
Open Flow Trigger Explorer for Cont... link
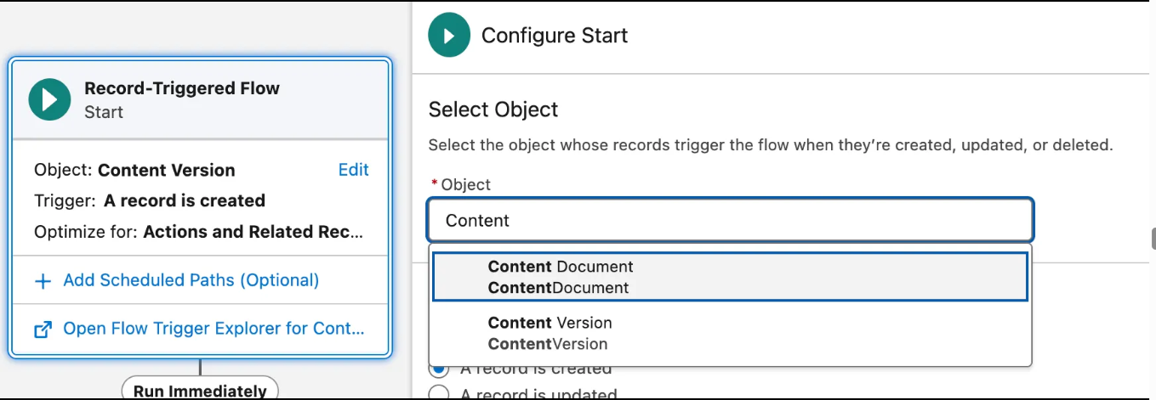(213, 329)
